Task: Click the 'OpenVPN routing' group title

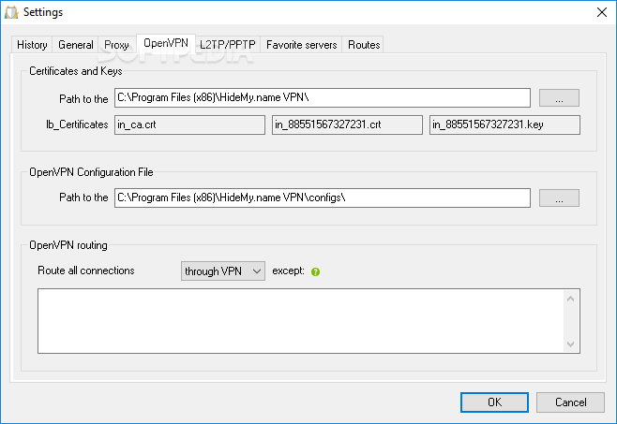Action: [68, 245]
